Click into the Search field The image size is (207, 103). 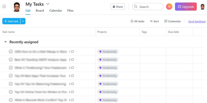coord(148,7)
